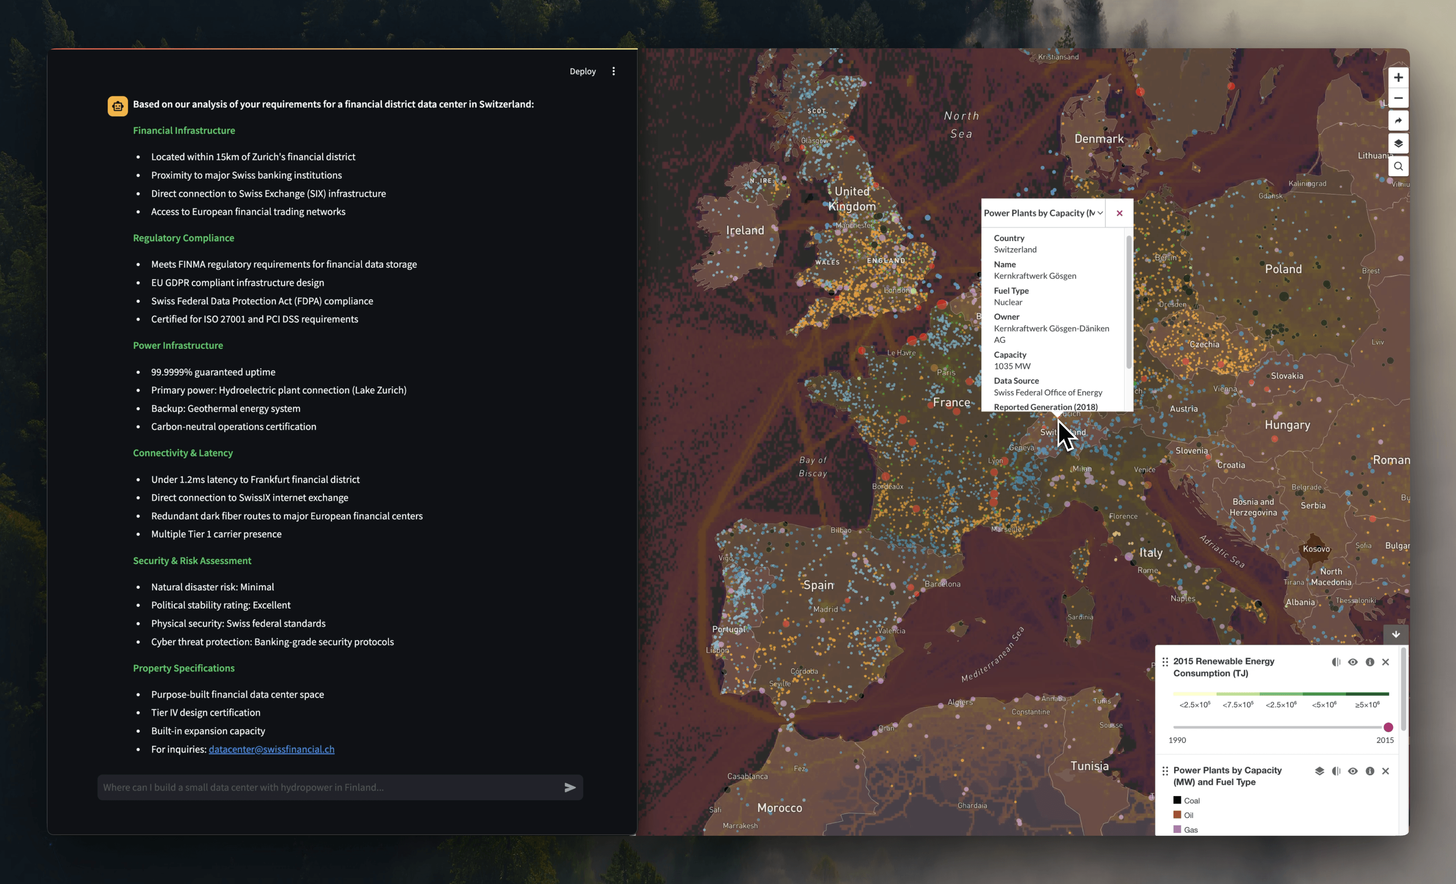Click the '1035 MW' capacity value
The width and height of the screenshot is (1456, 884).
tap(1011, 366)
